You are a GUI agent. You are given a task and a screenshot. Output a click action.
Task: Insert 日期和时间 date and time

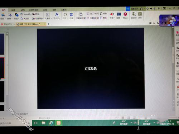(x=93, y=18)
